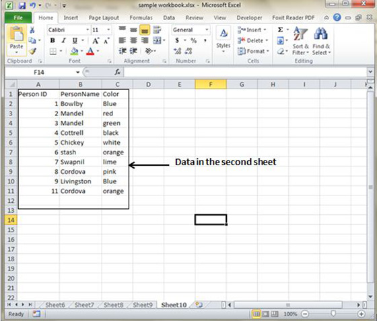The height and width of the screenshot is (321, 377).
Task: Switch to the Insert ribbon tab
Action: click(71, 17)
